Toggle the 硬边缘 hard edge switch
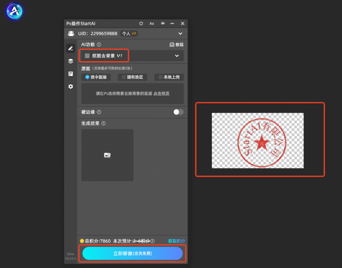This screenshot has width=342, height=268. pyautogui.click(x=178, y=112)
